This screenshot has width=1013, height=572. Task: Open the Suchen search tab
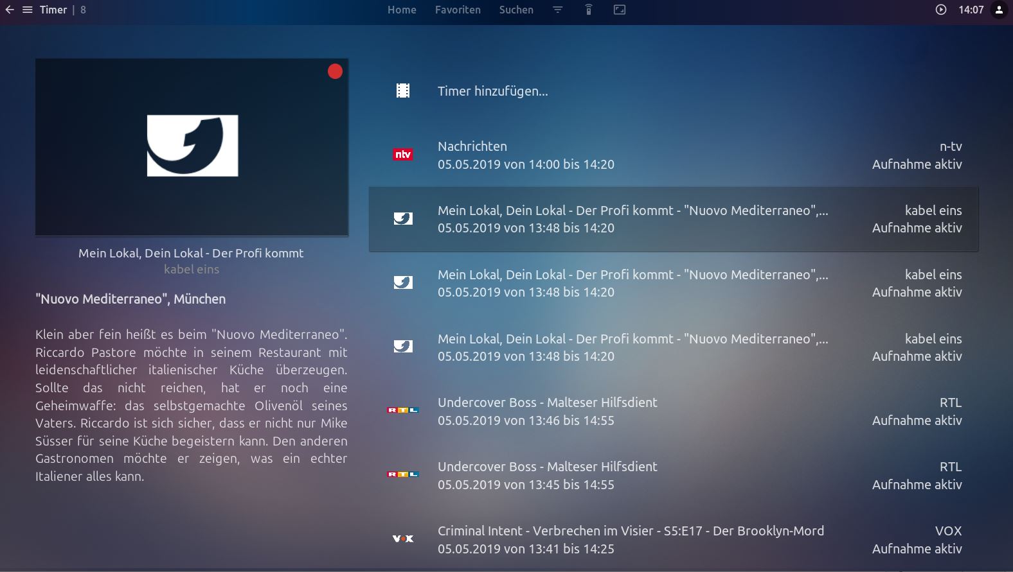coord(516,10)
